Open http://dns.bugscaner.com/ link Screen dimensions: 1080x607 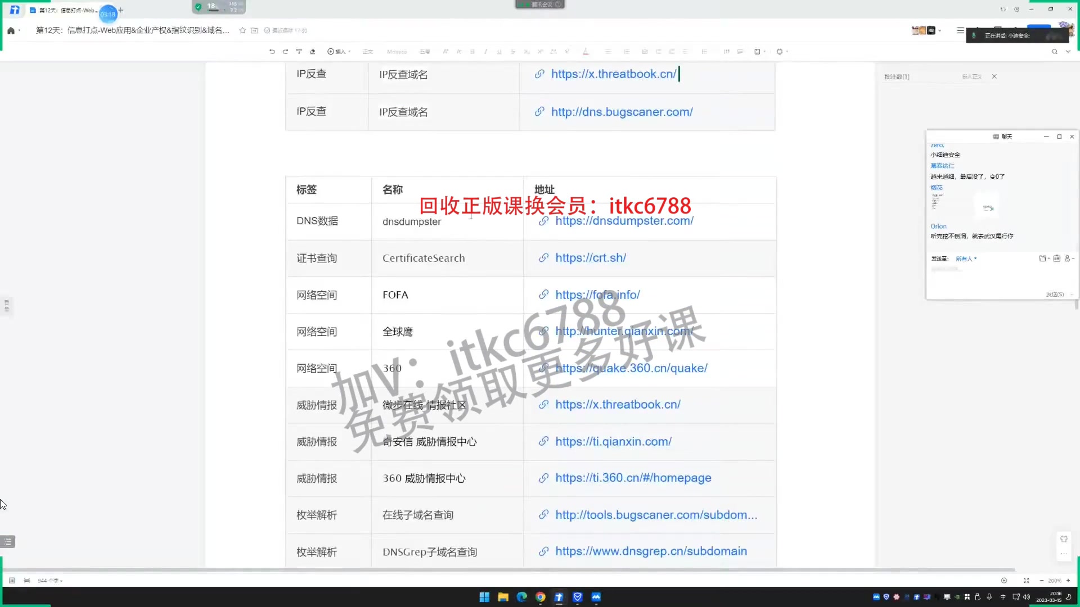click(622, 112)
